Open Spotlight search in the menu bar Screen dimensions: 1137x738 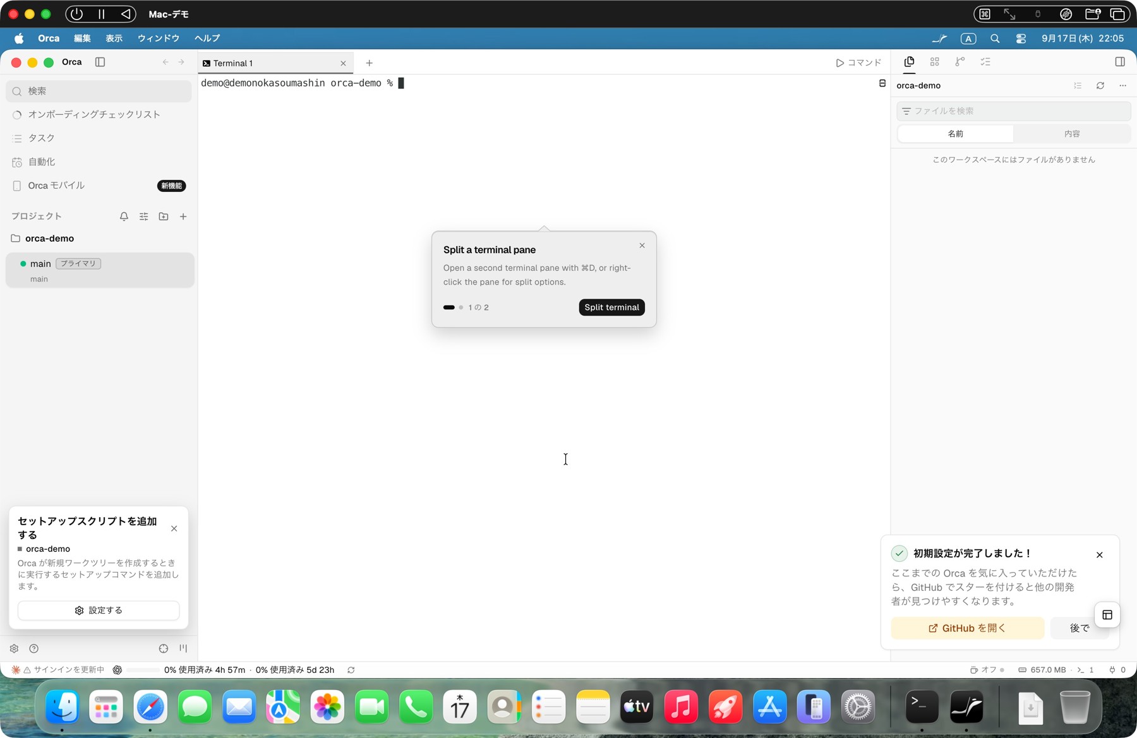click(x=995, y=39)
